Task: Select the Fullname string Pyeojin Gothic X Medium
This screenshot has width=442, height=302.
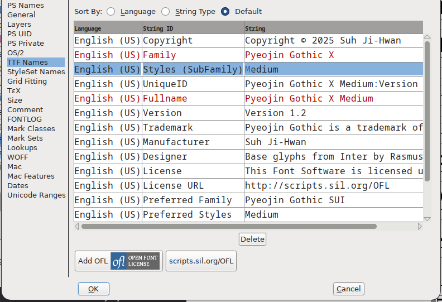Action: pos(334,98)
